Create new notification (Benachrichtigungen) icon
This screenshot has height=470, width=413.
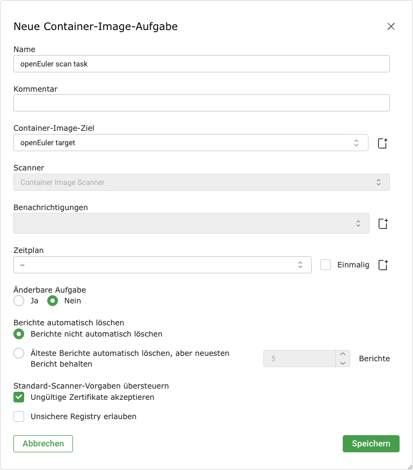click(x=382, y=223)
